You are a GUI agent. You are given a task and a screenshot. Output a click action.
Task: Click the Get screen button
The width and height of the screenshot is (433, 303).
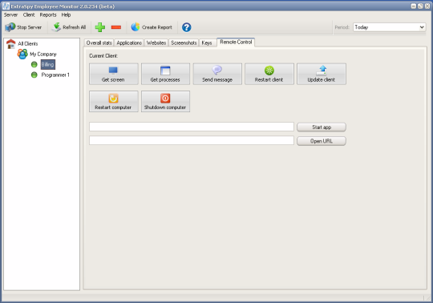pos(114,74)
